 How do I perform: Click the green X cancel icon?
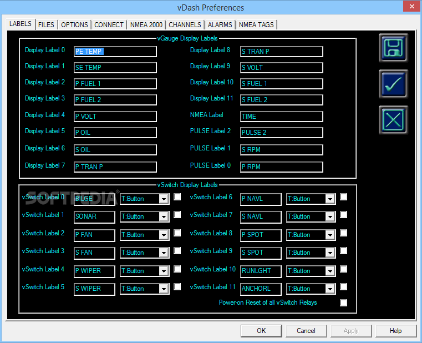[x=393, y=120]
